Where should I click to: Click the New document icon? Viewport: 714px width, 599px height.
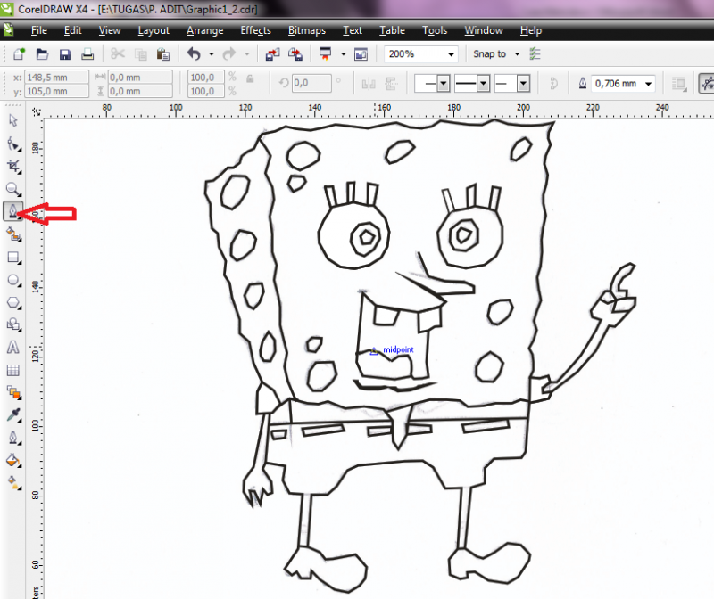[19, 54]
